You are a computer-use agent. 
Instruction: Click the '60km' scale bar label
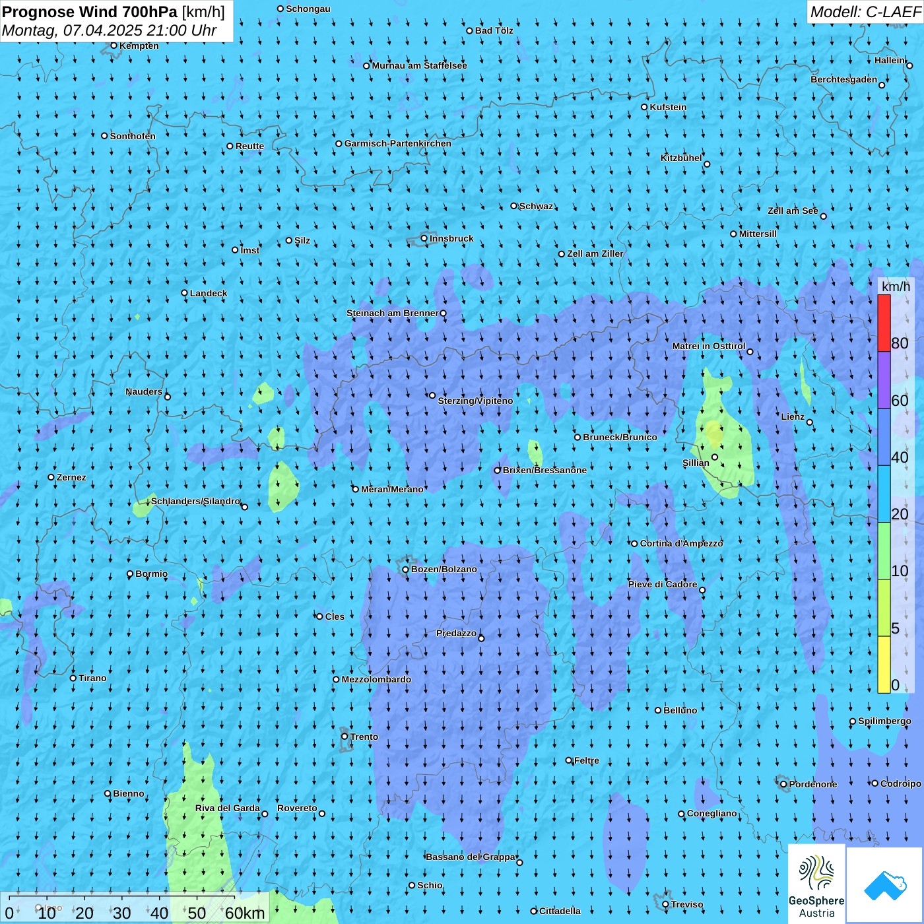click(x=245, y=913)
